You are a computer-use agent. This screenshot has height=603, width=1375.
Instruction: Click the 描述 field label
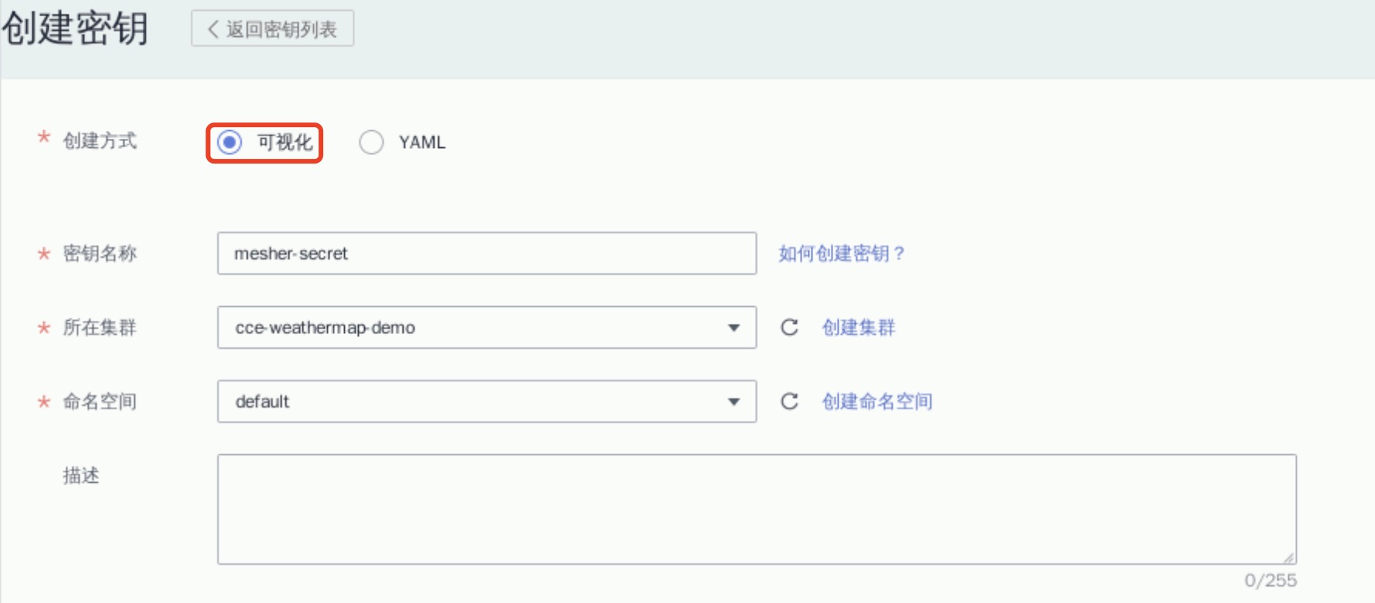point(81,475)
